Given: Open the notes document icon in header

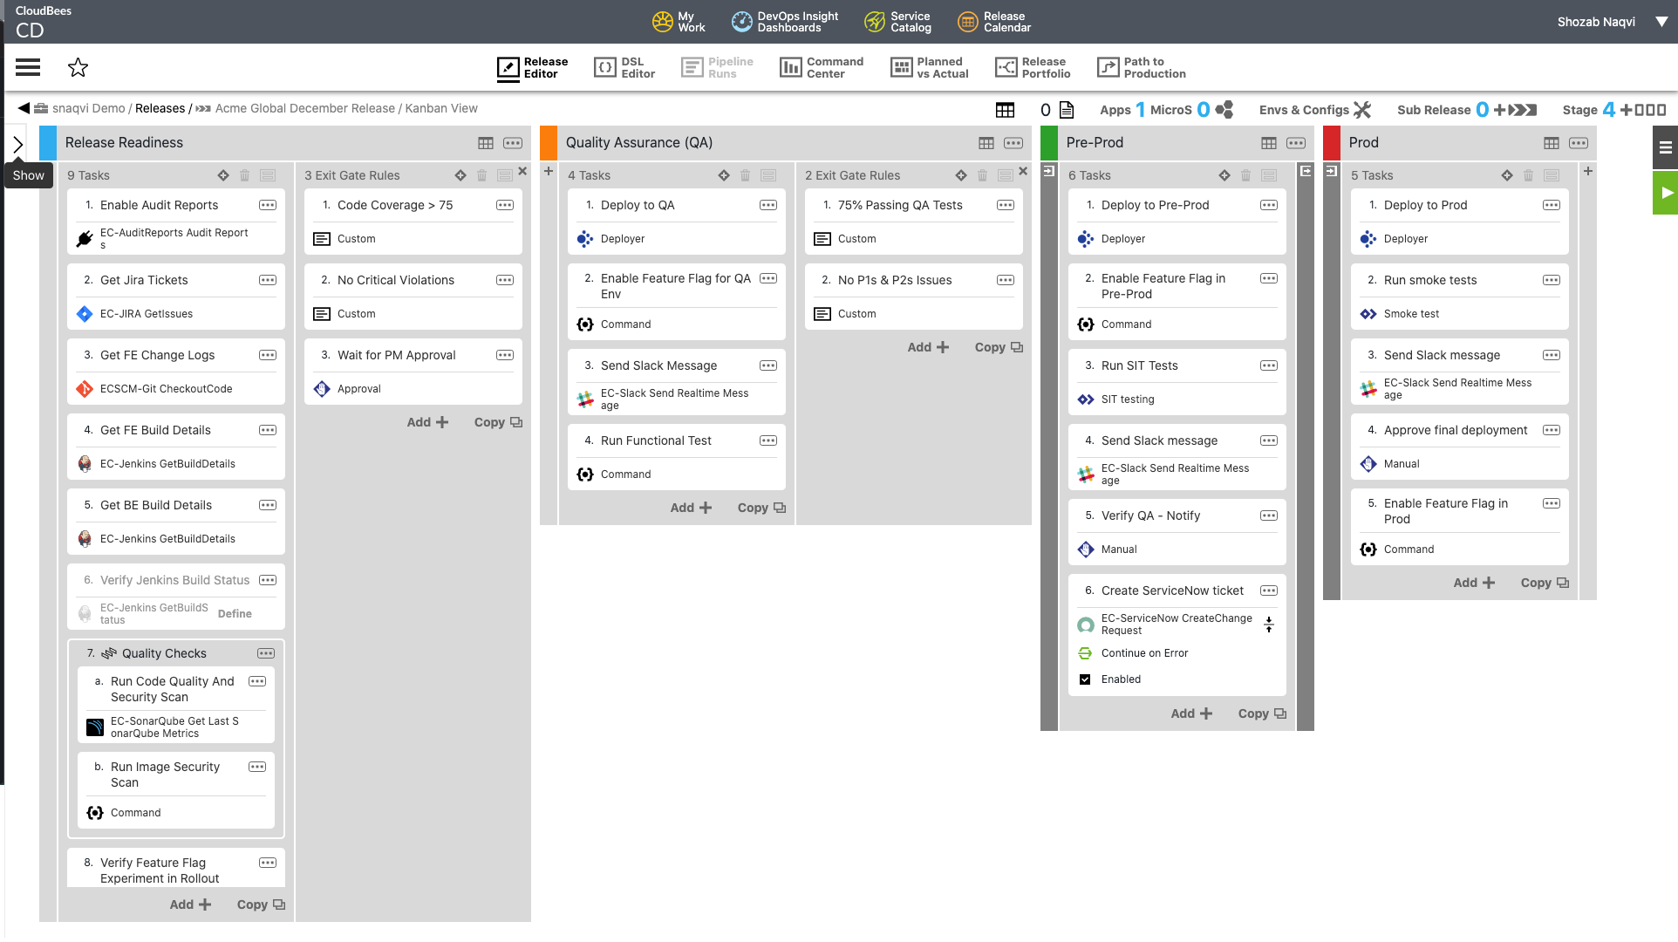Looking at the screenshot, I should tap(1067, 110).
